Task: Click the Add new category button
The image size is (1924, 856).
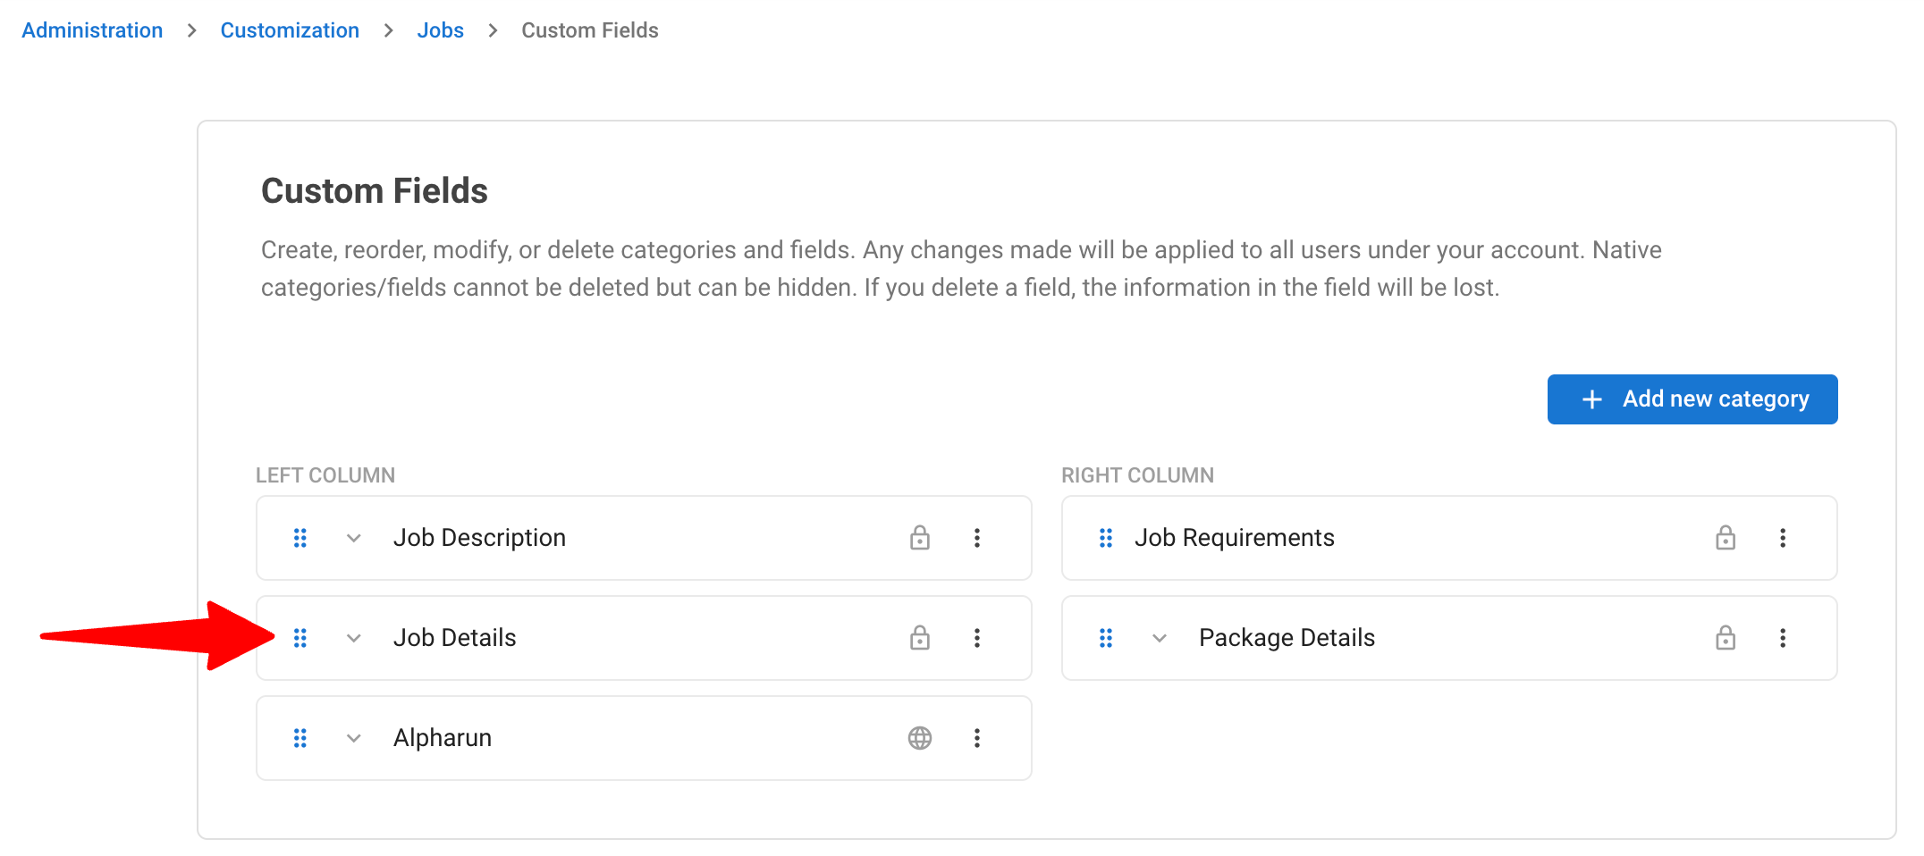Action: pos(1692,399)
